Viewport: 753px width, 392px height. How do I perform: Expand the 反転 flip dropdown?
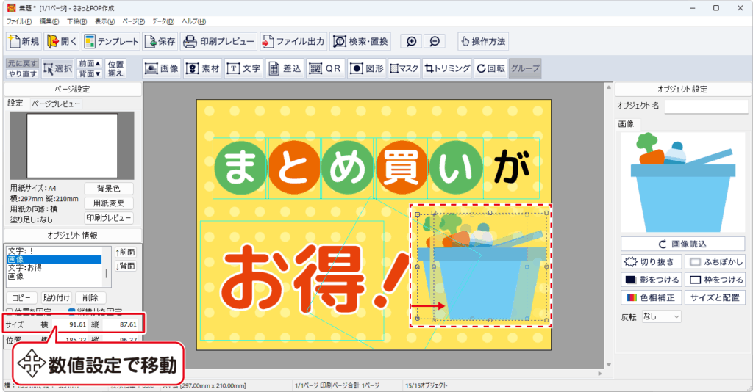(661, 316)
